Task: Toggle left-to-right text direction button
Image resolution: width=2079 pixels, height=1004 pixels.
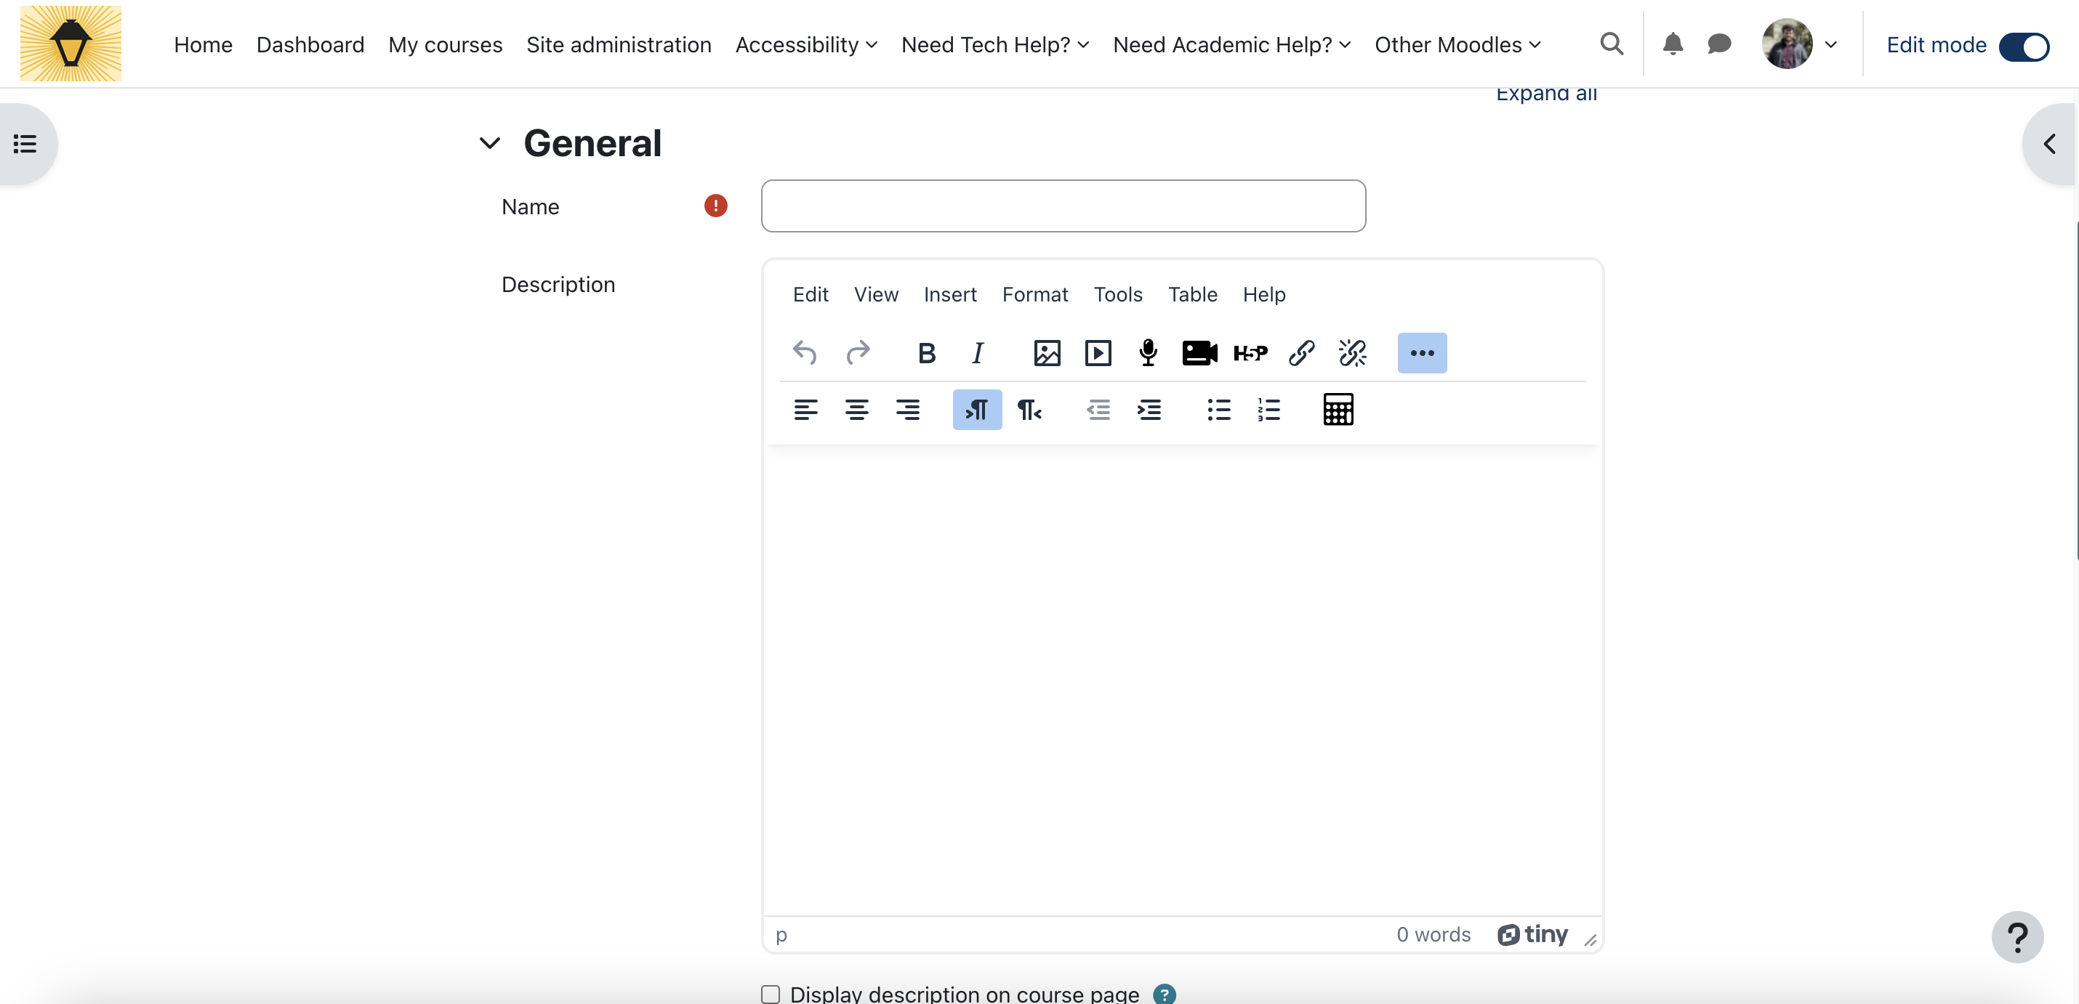Action: [976, 410]
